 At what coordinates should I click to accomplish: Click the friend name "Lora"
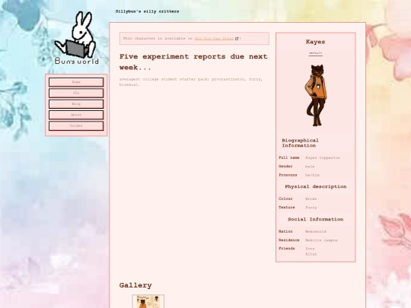[x=310, y=249]
